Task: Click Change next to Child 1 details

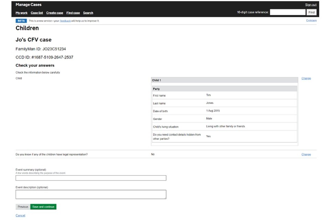Action: pos(306,78)
